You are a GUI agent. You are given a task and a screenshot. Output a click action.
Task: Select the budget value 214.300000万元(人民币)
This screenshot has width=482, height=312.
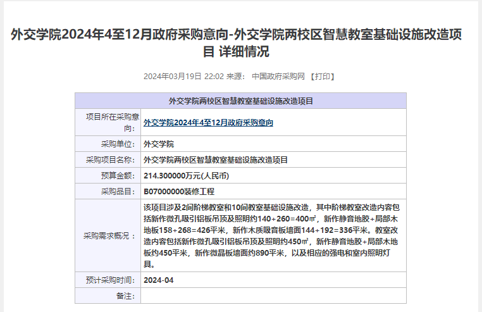pos(187,175)
